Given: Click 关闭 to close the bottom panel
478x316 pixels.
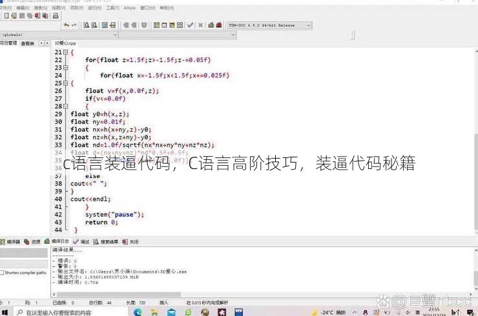Looking at the screenshot, I should pos(130,242).
